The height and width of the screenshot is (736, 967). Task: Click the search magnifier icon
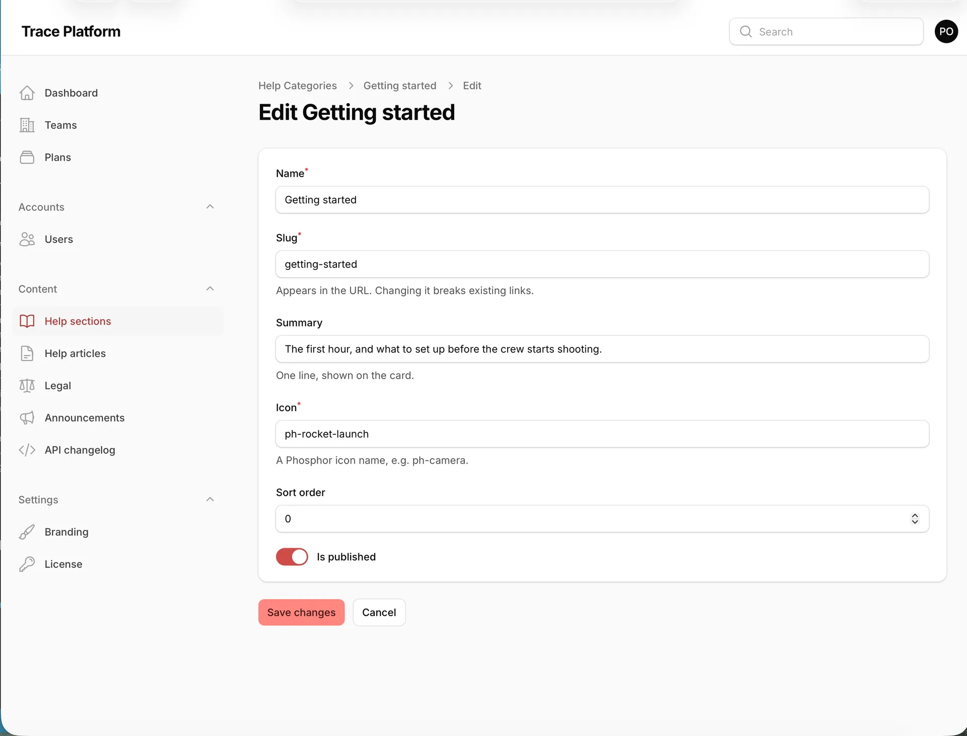coord(746,32)
